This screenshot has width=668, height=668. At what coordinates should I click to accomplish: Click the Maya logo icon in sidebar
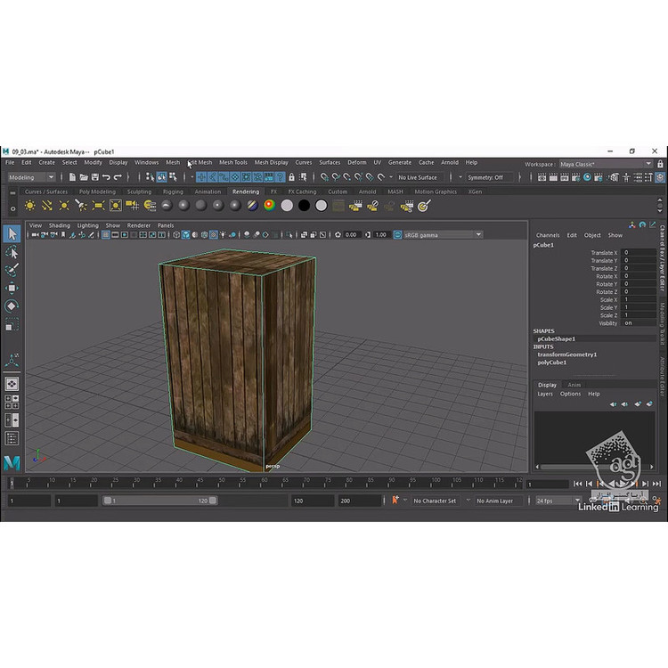(12, 462)
